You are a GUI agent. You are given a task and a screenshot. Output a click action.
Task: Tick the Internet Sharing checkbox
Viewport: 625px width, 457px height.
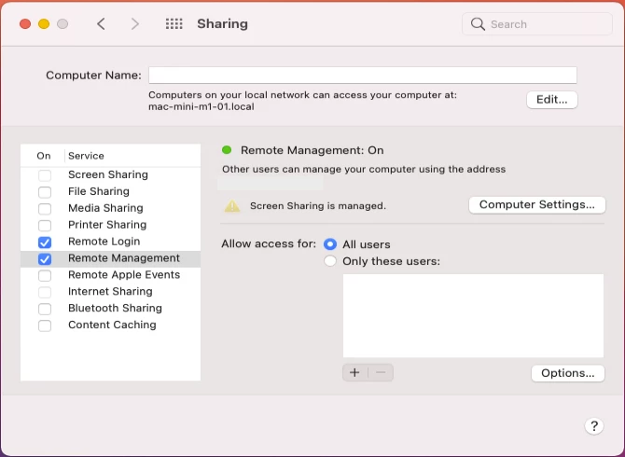(45, 292)
